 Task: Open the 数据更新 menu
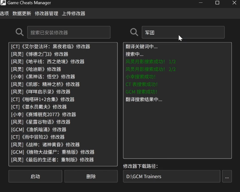click(22, 13)
